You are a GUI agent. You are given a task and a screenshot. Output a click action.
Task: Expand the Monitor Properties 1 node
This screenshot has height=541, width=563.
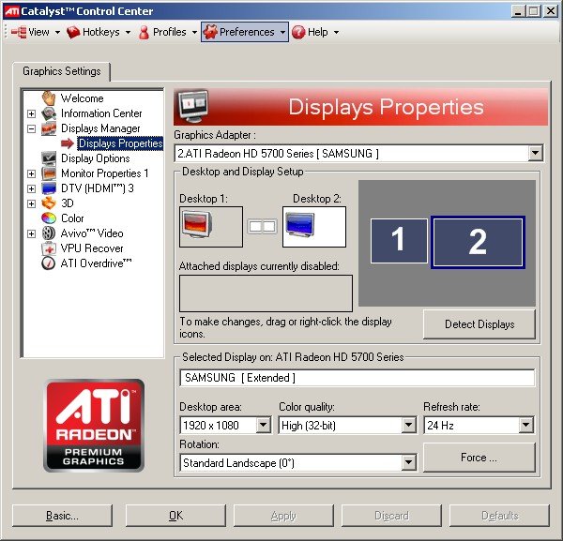tap(31, 173)
